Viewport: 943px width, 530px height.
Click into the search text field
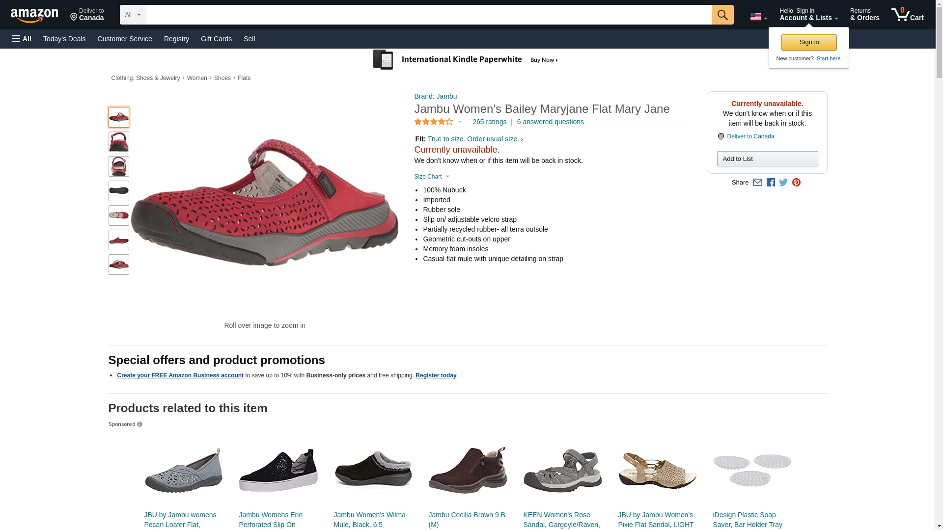point(428,15)
